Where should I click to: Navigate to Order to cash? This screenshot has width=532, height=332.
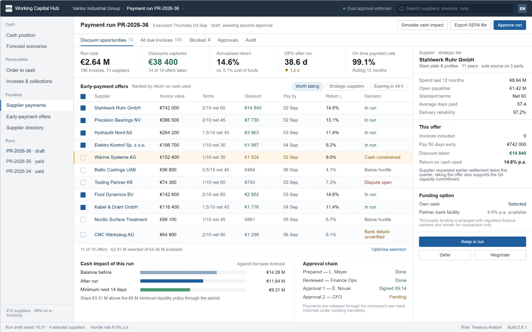37,70
